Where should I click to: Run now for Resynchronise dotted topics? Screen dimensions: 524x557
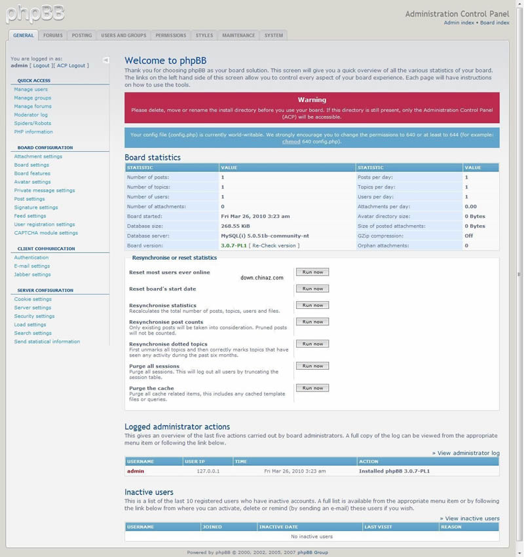click(312, 344)
